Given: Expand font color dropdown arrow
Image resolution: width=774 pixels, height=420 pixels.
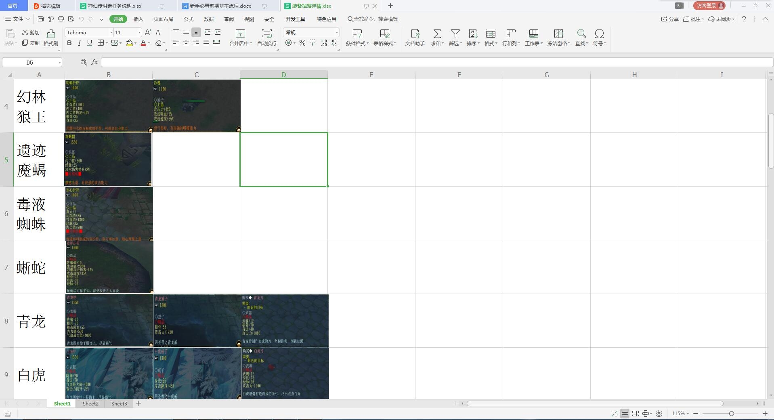Looking at the screenshot, I should tap(149, 43).
